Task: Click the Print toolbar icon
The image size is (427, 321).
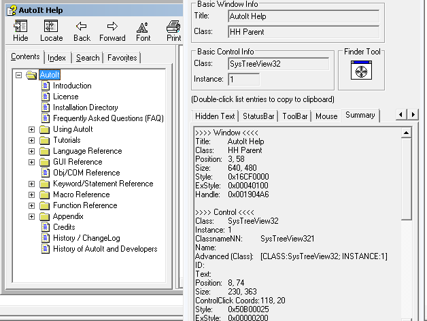Action: [x=173, y=27]
